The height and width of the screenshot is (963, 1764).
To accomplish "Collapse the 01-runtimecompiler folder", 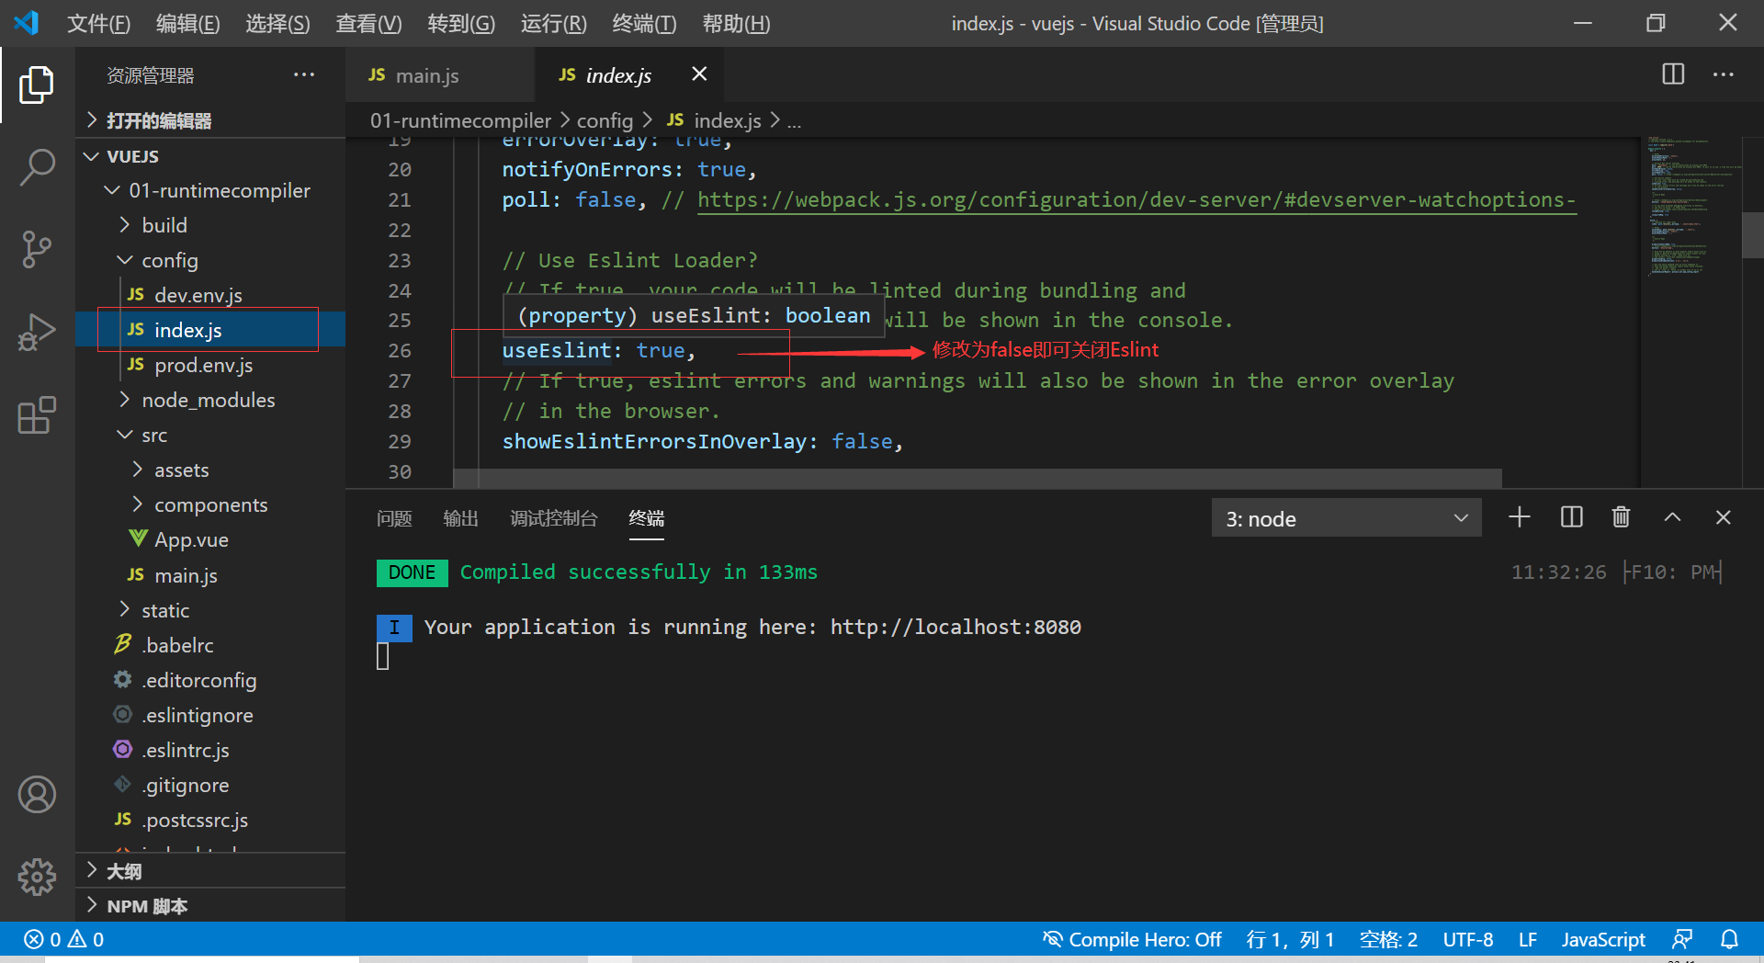I will (220, 190).
